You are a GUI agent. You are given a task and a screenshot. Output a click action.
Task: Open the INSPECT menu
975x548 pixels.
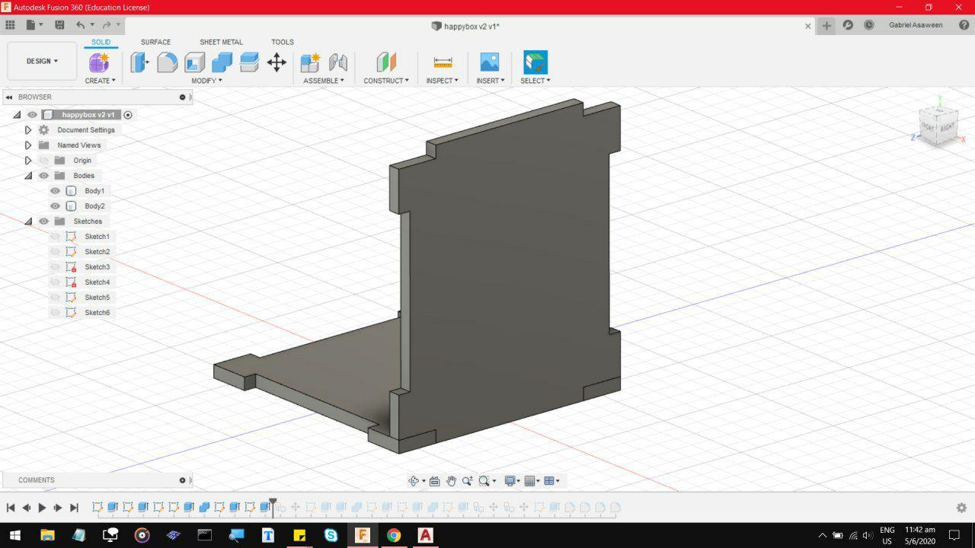tap(442, 81)
